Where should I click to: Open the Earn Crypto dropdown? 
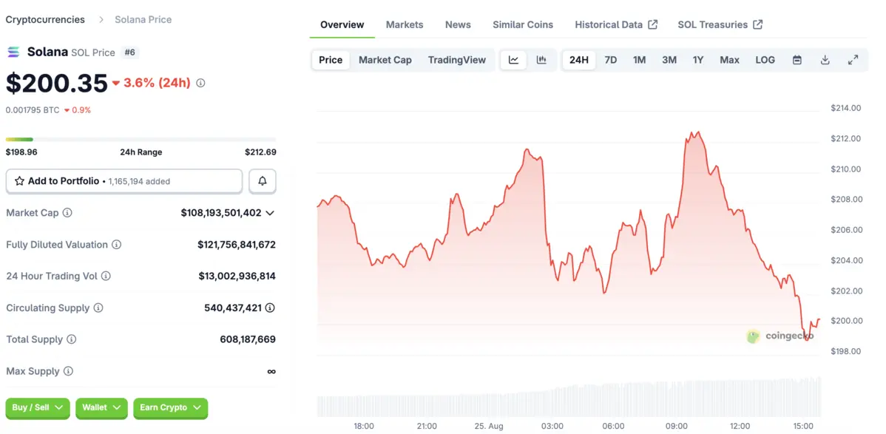click(x=170, y=407)
